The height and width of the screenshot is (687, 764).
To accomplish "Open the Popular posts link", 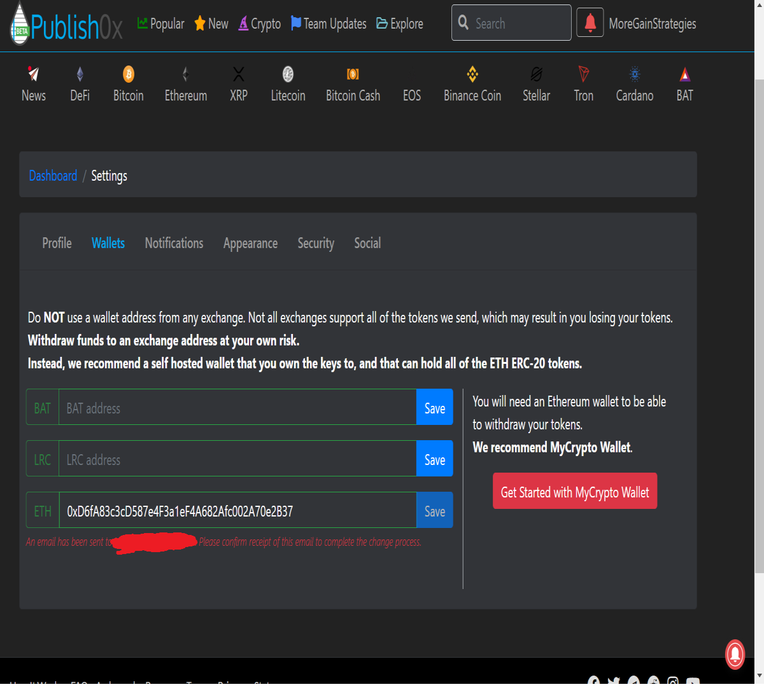I will [160, 24].
